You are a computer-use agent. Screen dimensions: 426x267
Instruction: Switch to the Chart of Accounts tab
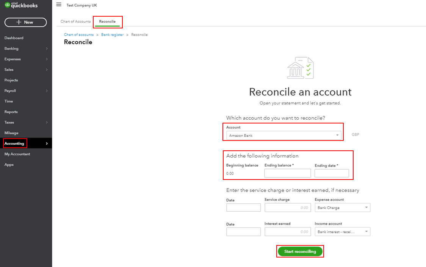tap(75, 22)
